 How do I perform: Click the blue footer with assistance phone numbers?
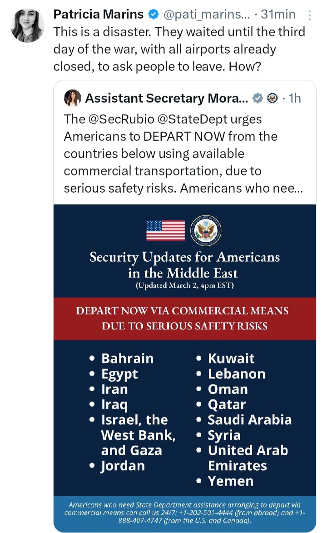184,513
